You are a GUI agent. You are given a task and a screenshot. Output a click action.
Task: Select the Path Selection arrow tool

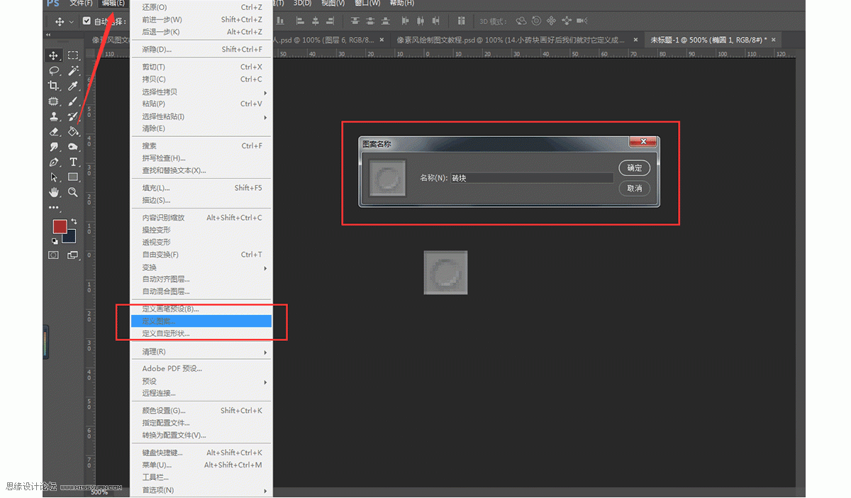tap(54, 177)
